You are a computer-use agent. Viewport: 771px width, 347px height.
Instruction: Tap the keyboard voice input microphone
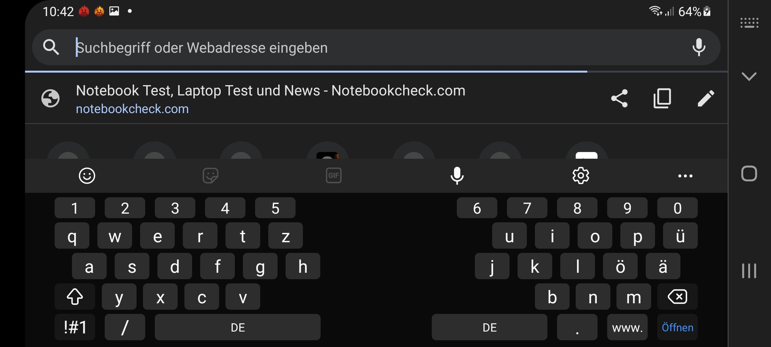(x=457, y=176)
